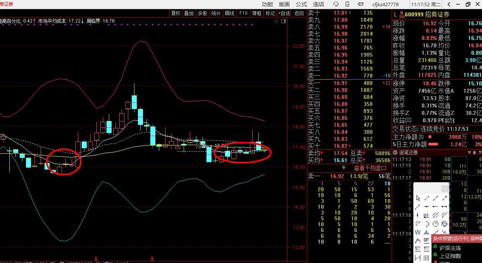Click the lightning bolt quick-trade icon
482x263 pixels.
(x=343, y=168)
